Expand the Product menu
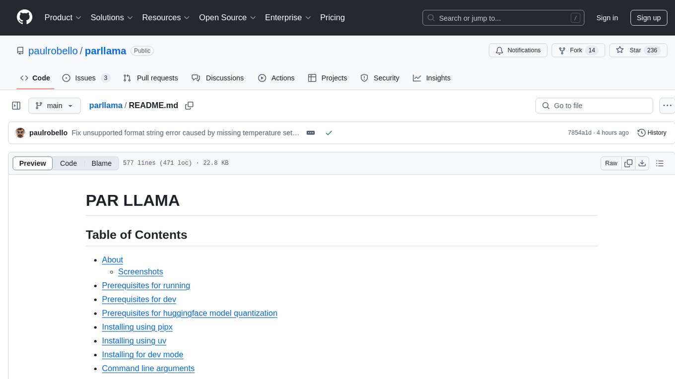This screenshot has height=379, width=675. click(63, 17)
